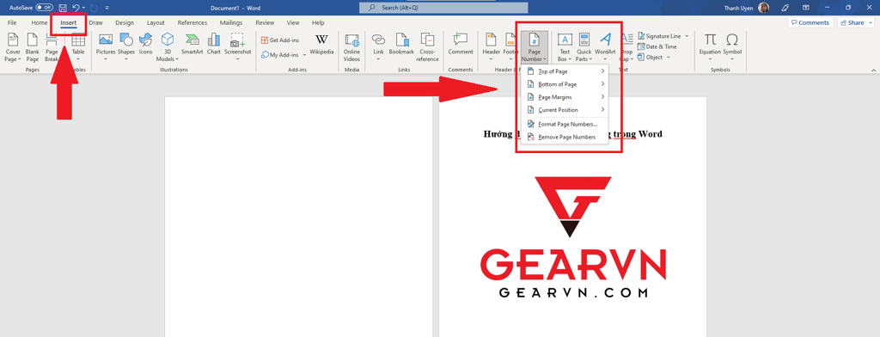Insert an Equation
880x337 pixels.
[x=710, y=47]
